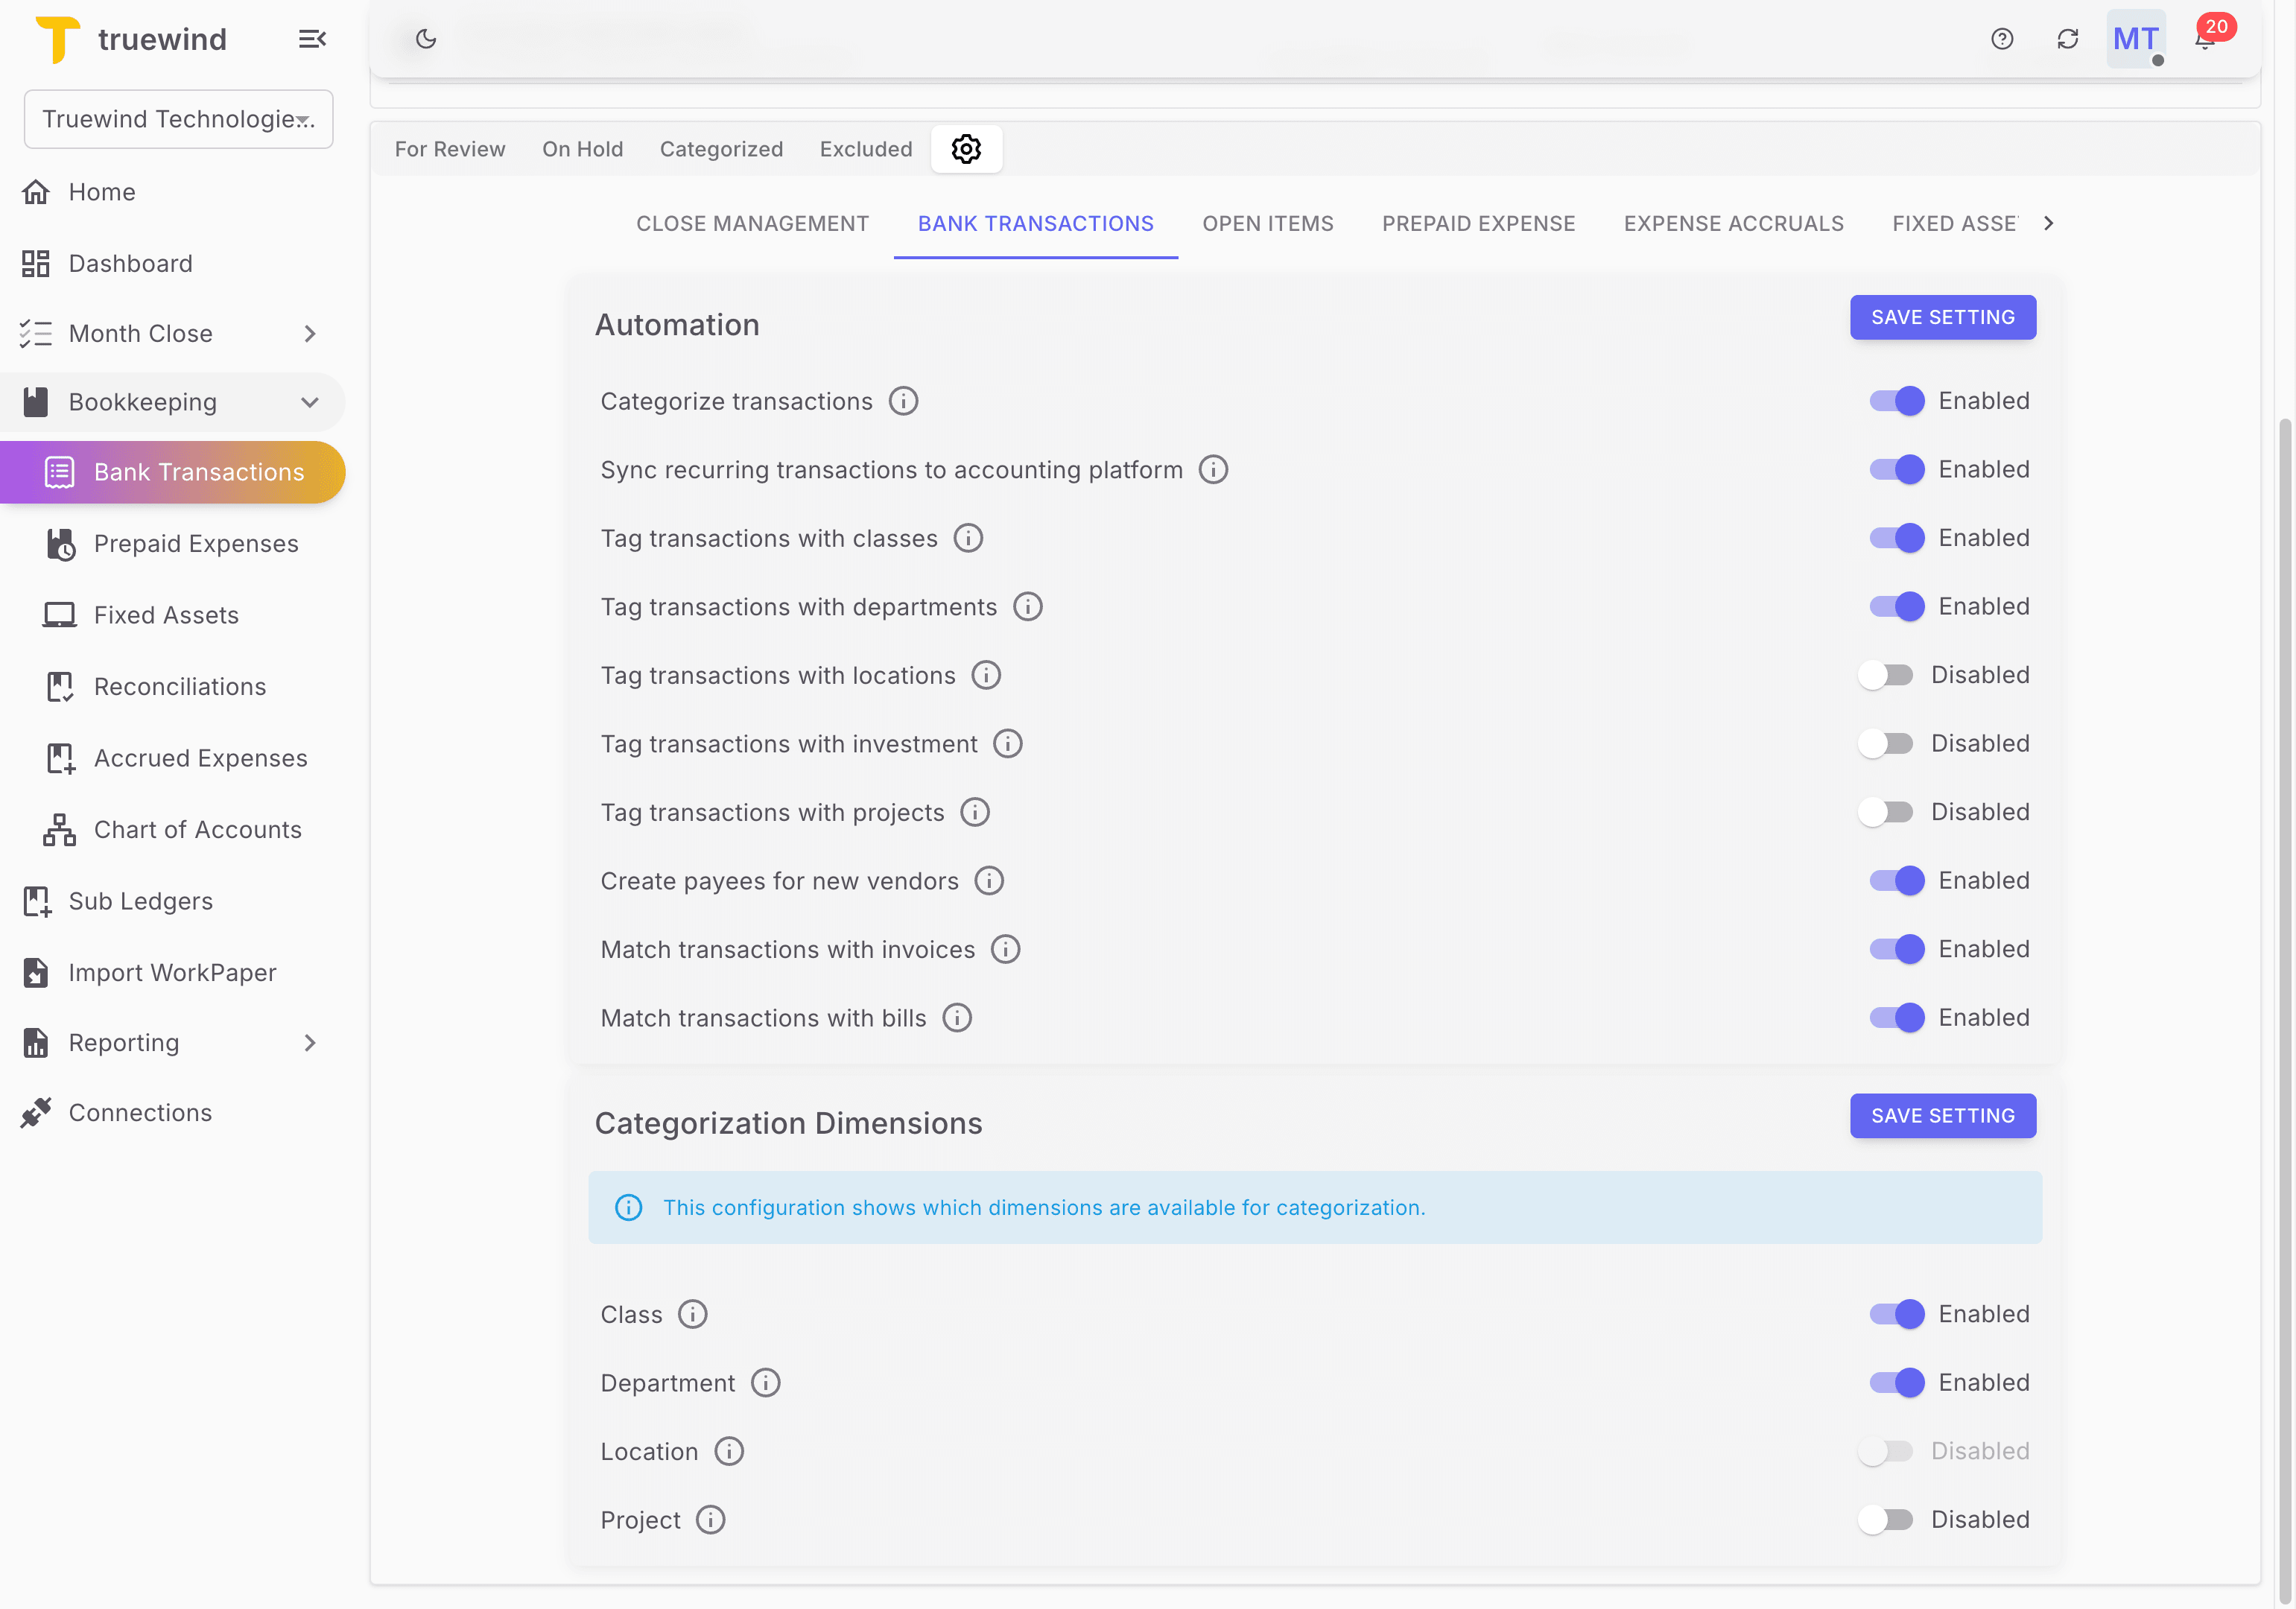Select the Prepaid Expenses sidebar icon
The width and height of the screenshot is (2296, 1609).
coord(60,543)
